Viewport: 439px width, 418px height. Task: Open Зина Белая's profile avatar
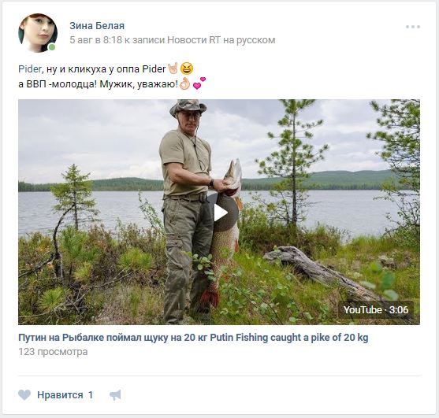coord(38,33)
